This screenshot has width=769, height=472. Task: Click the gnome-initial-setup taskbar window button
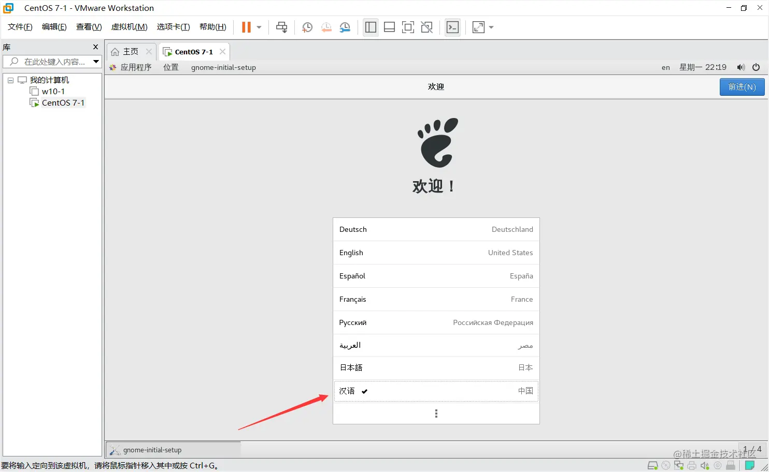point(173,450)
